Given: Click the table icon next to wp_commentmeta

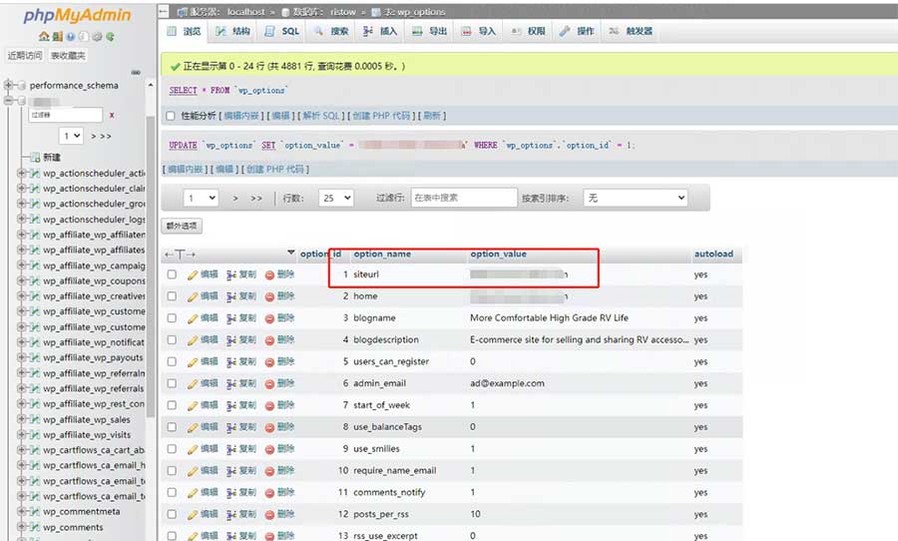Looking at the screenshot, I should 35,512.
